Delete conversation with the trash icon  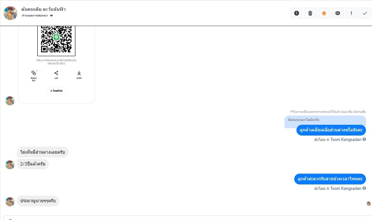[x=310, y=13]
